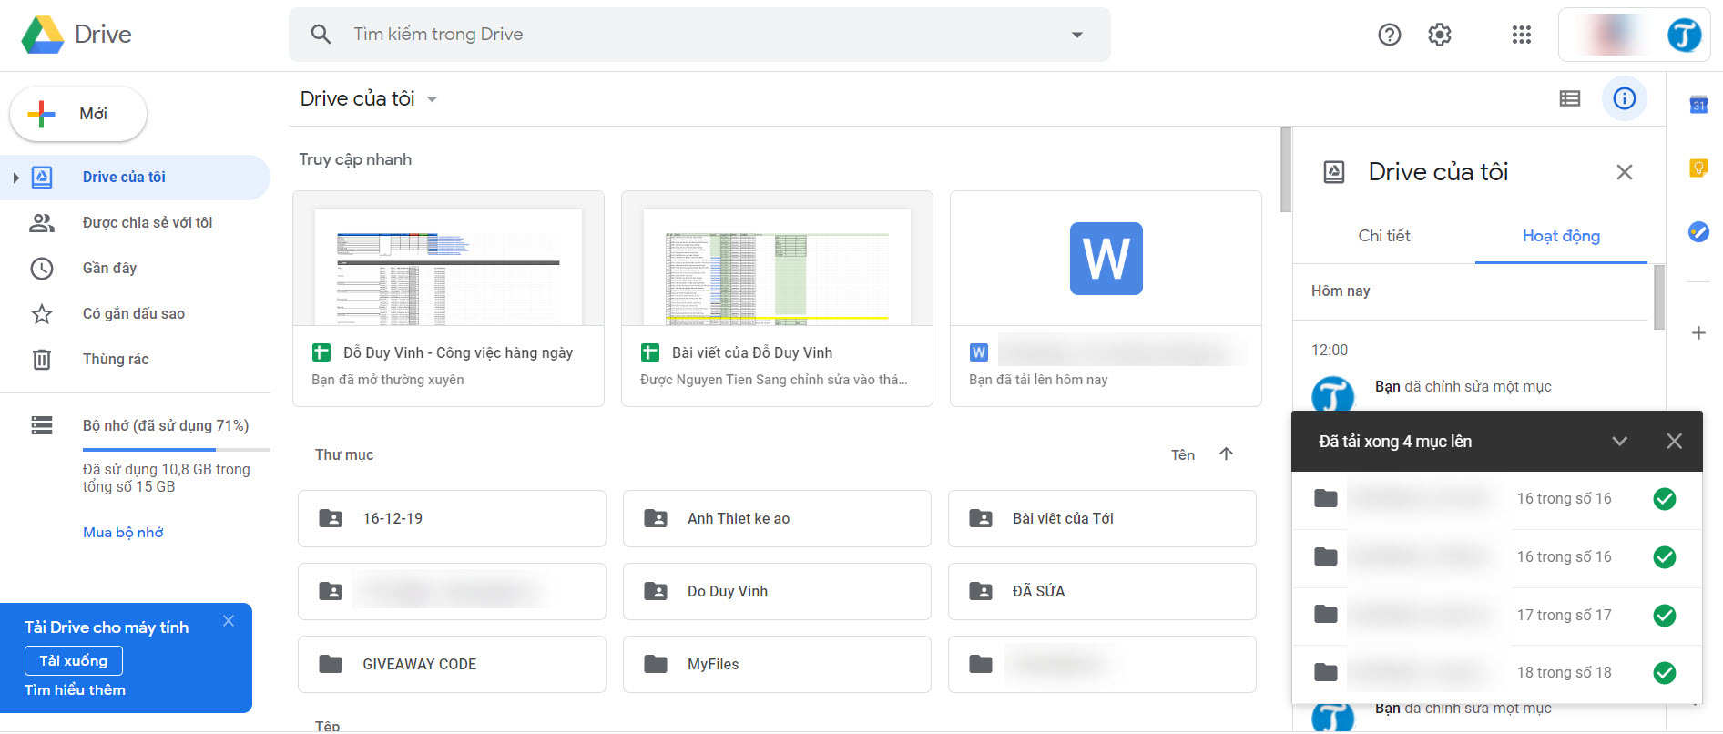
Task: Click the Drive của tôi panel header icon
Action: [1334, 172]
